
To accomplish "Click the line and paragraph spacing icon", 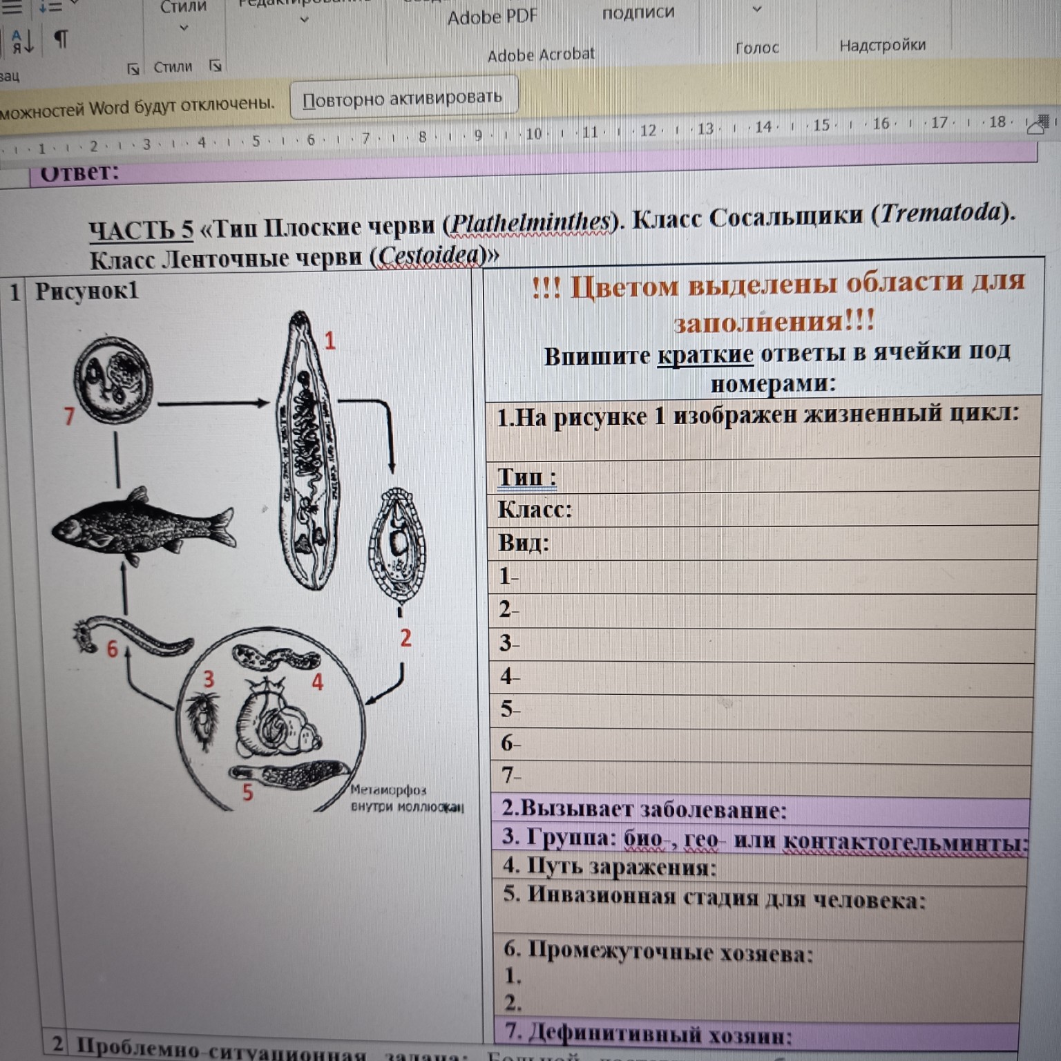I will [x=51, y=7].
